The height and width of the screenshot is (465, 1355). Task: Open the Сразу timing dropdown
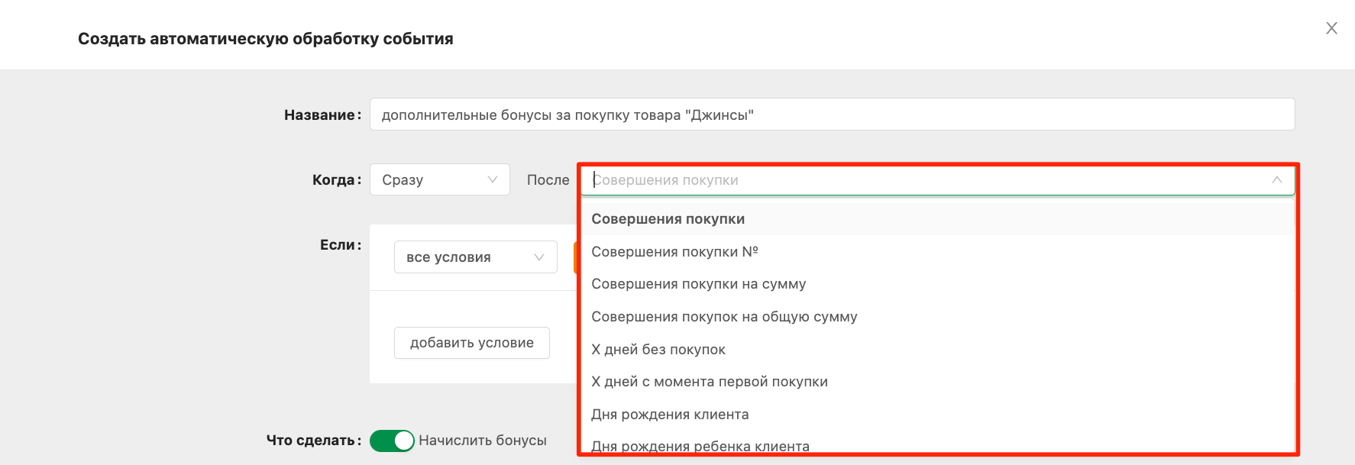click(439, 179)
